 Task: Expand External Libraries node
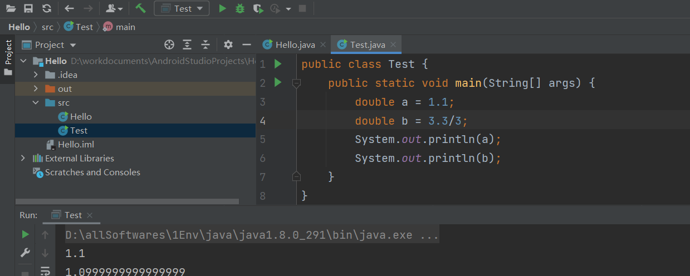(23, 158)
